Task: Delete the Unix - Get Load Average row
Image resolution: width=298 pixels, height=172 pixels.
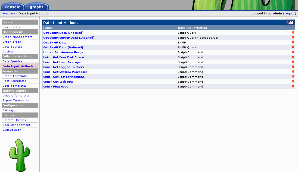Action: (x=293, y=62)
